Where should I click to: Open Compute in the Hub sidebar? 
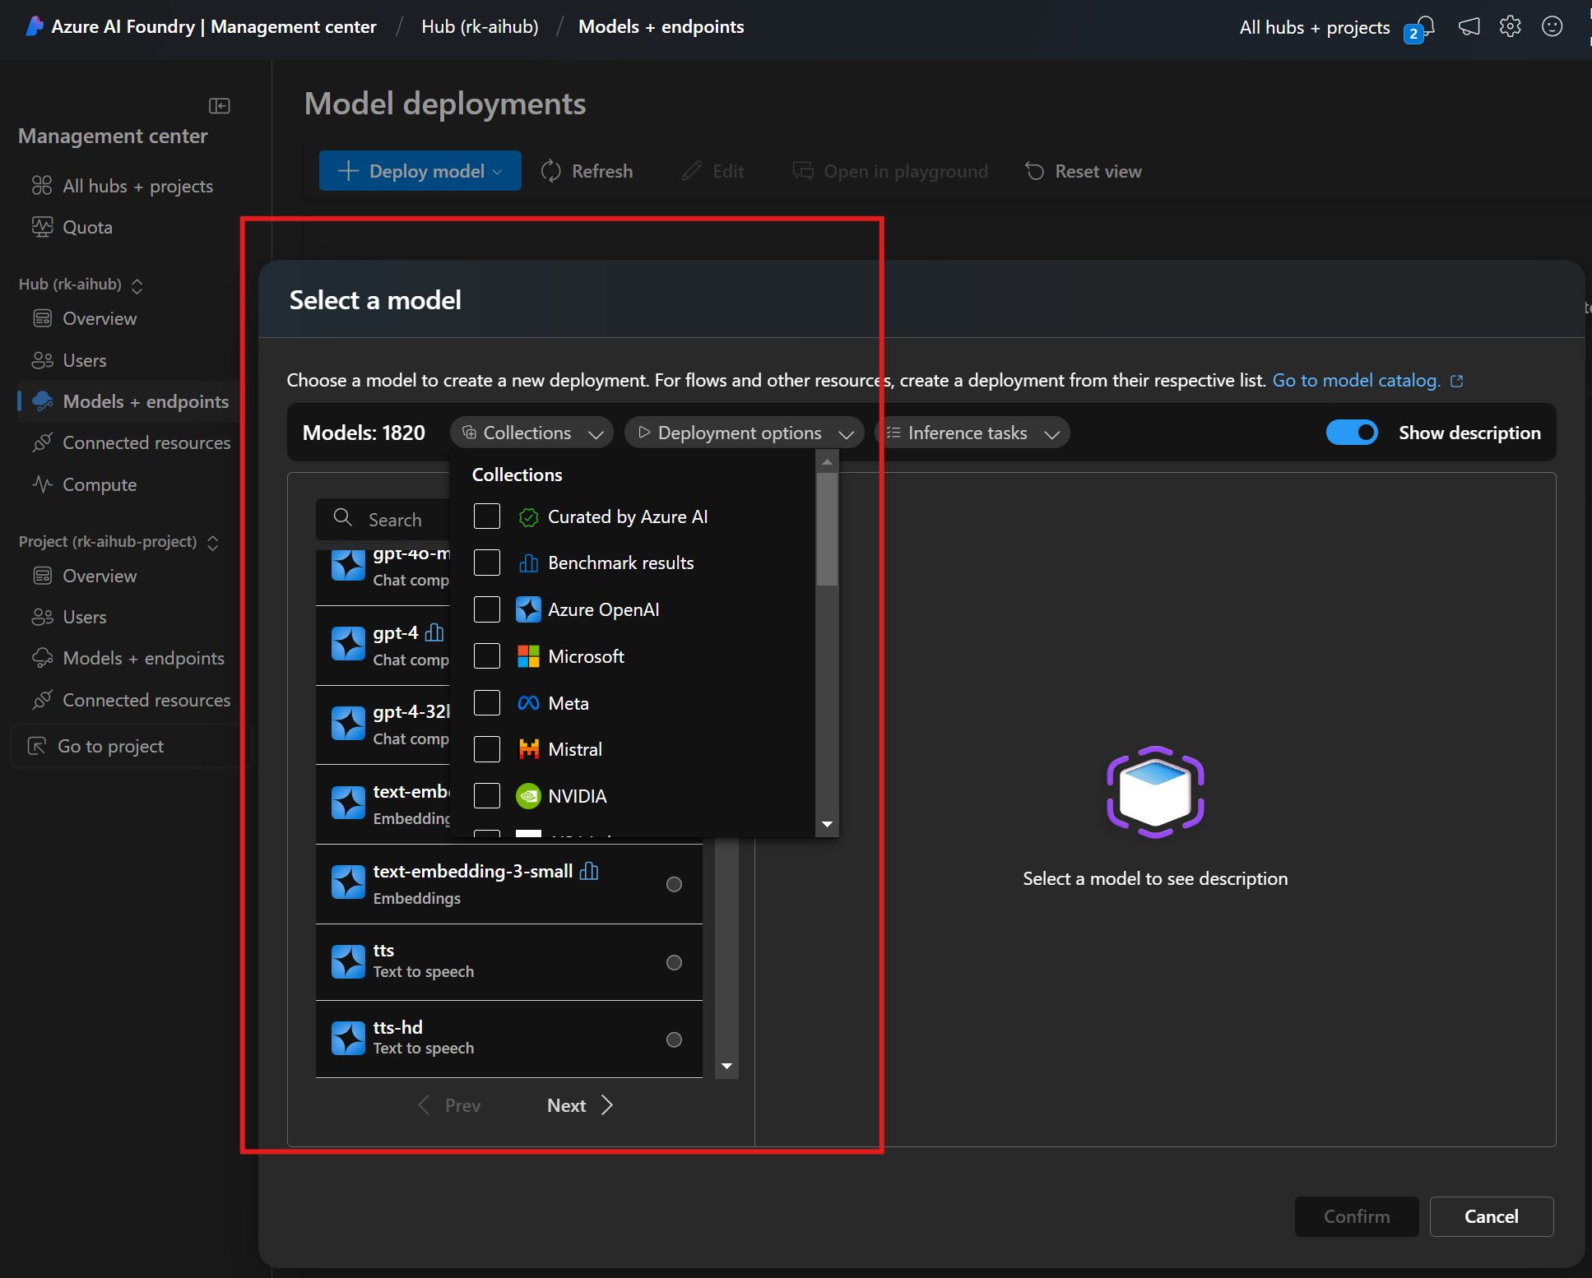click(100, 484)
